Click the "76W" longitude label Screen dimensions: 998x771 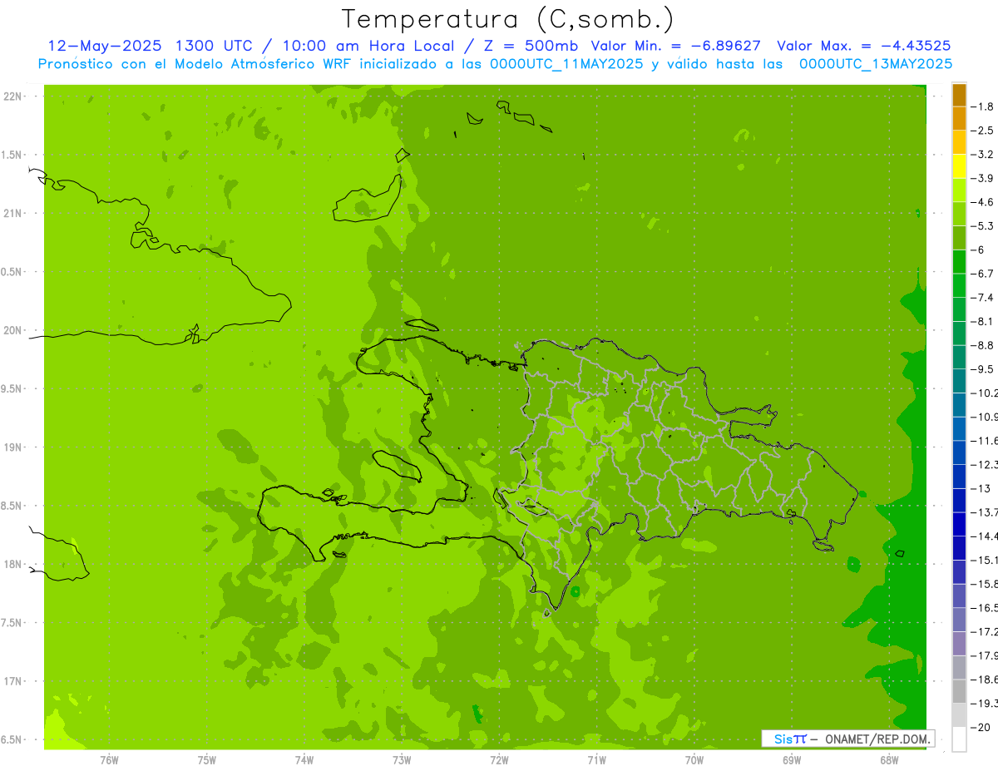coord(109,760)
